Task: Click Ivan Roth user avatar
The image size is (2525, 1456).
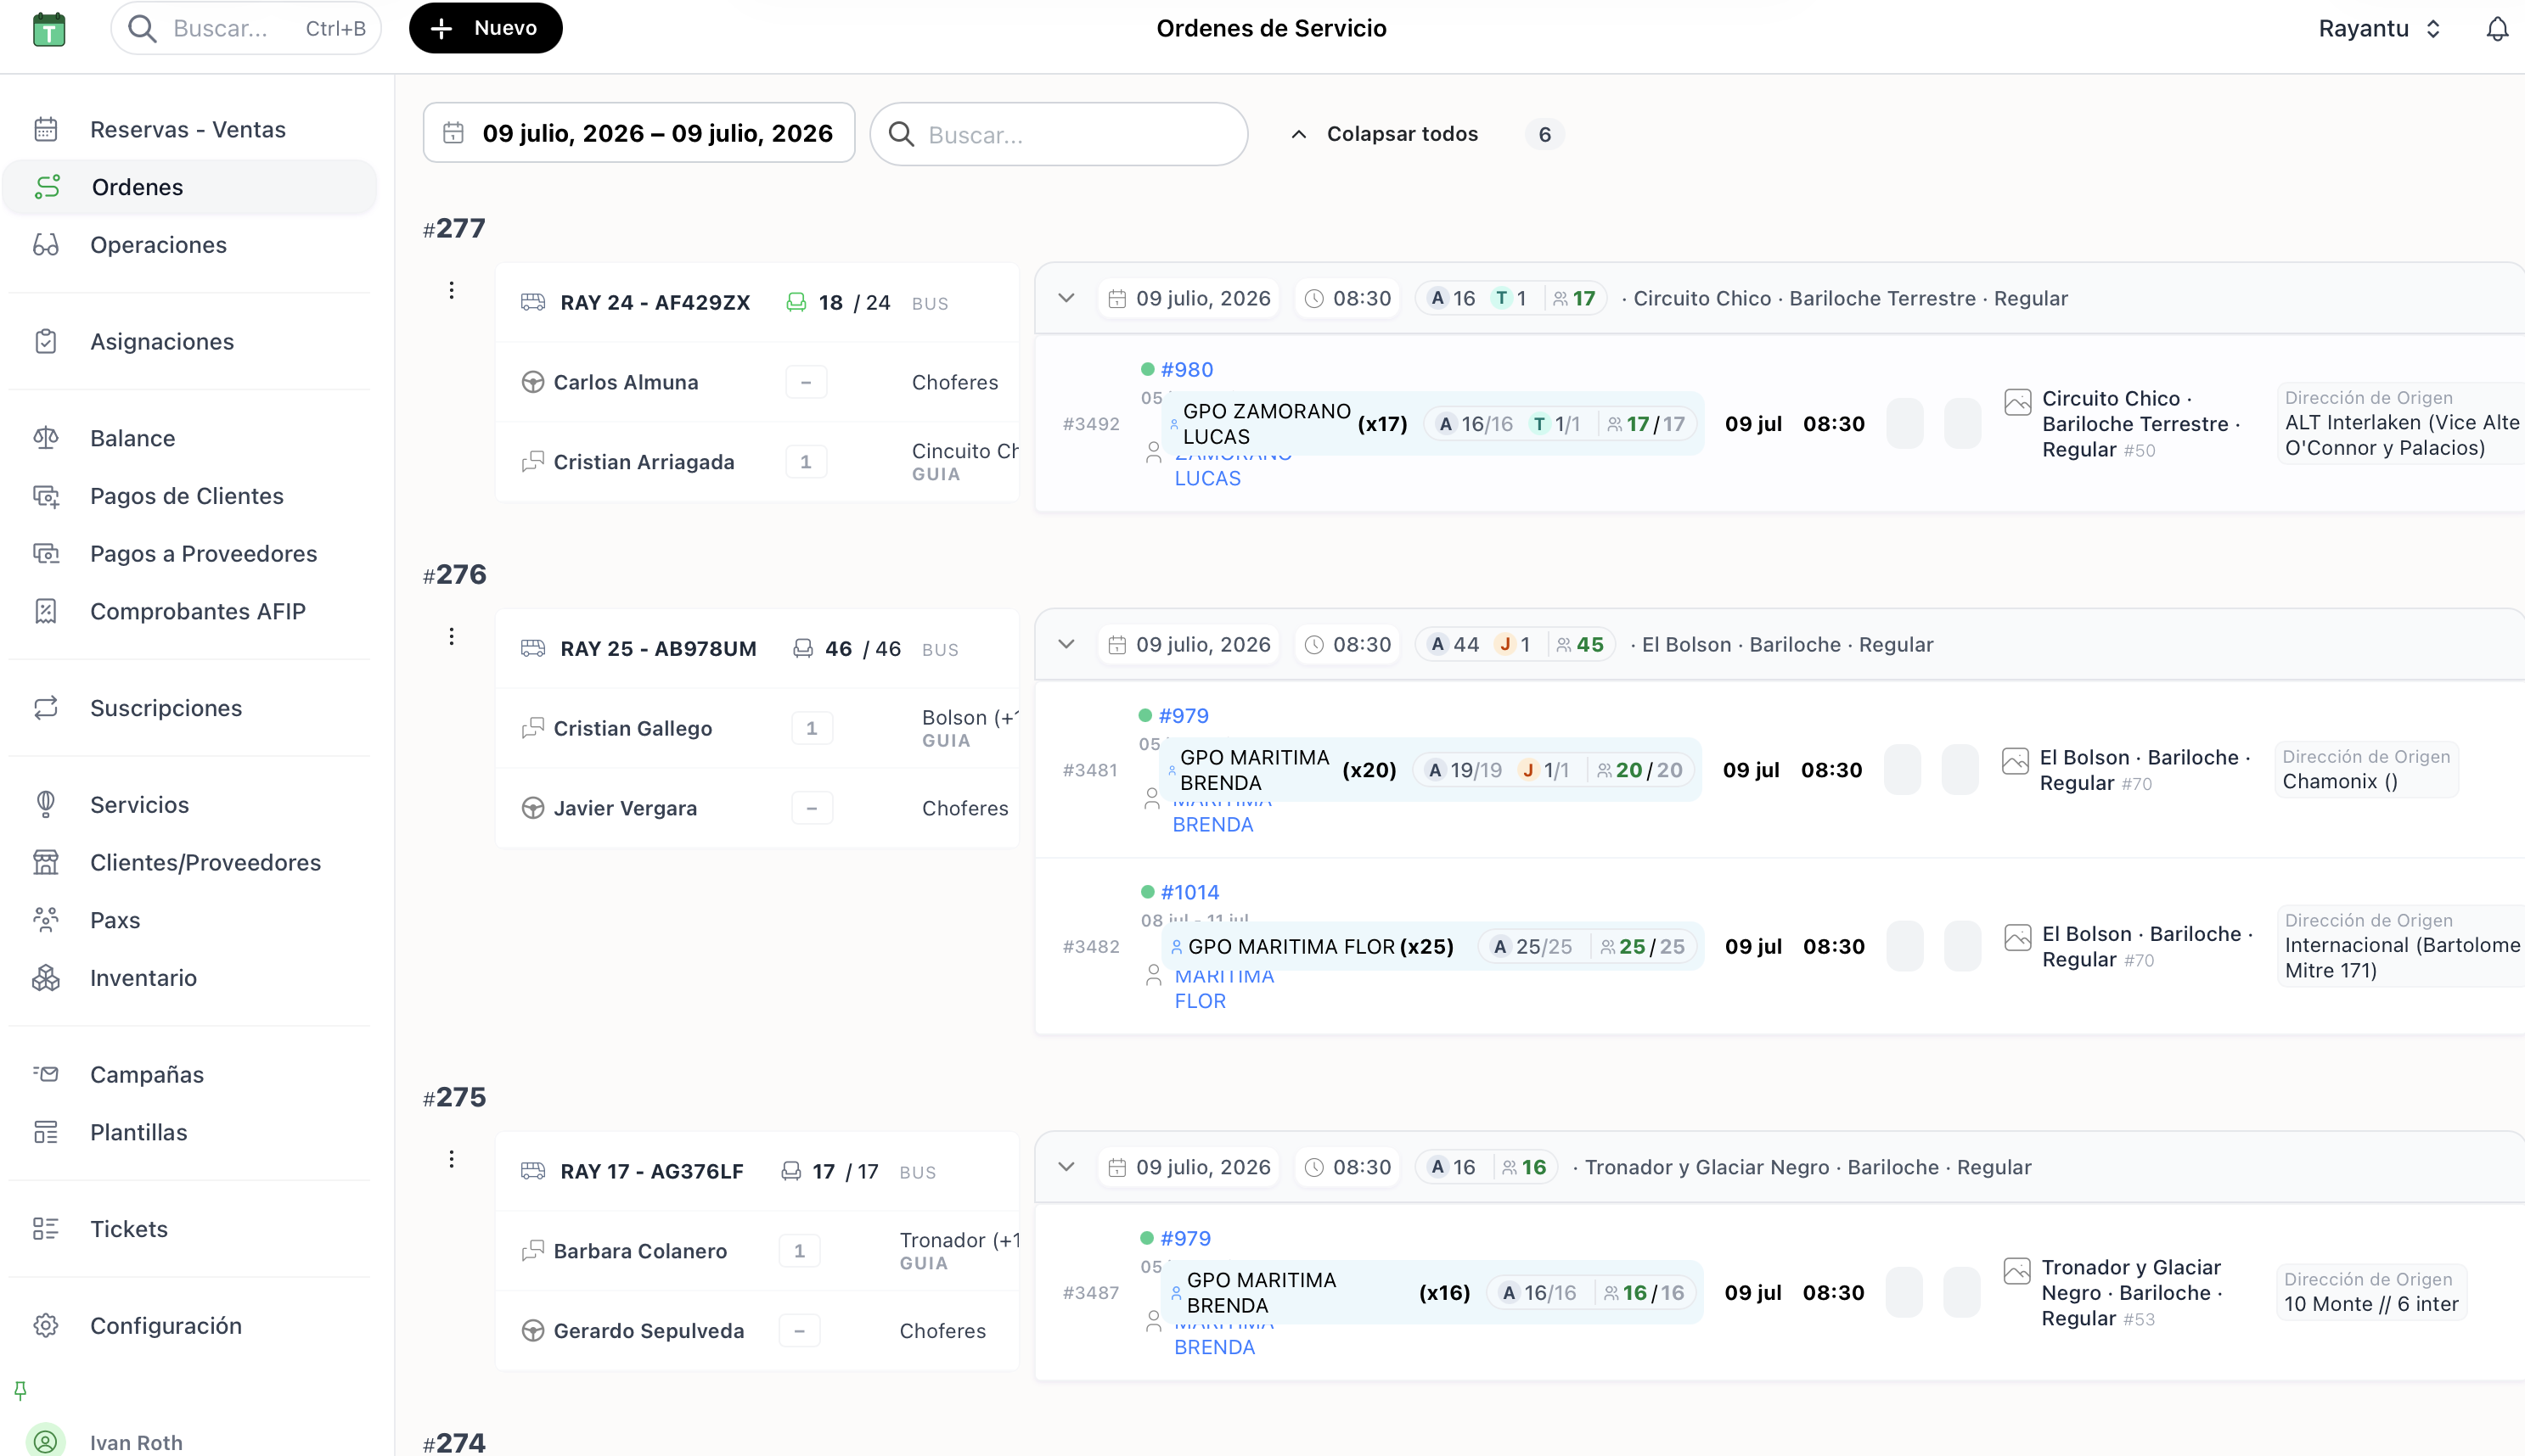Action: tap(46, 1441)
